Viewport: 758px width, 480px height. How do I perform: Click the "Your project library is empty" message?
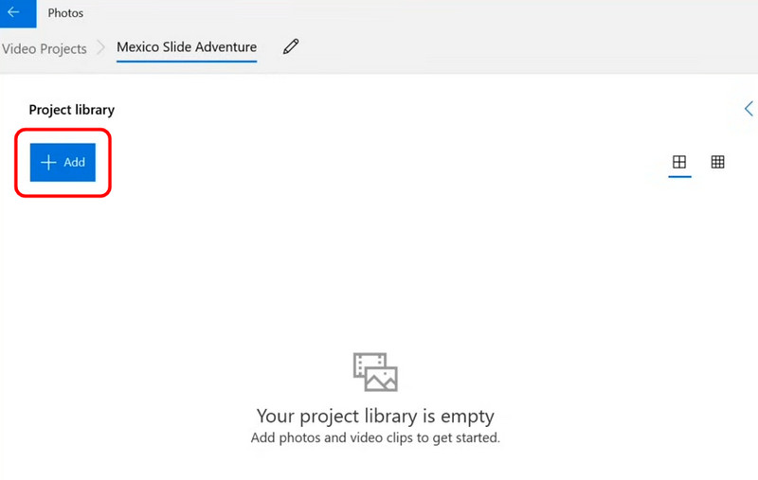tap(375, 417)
